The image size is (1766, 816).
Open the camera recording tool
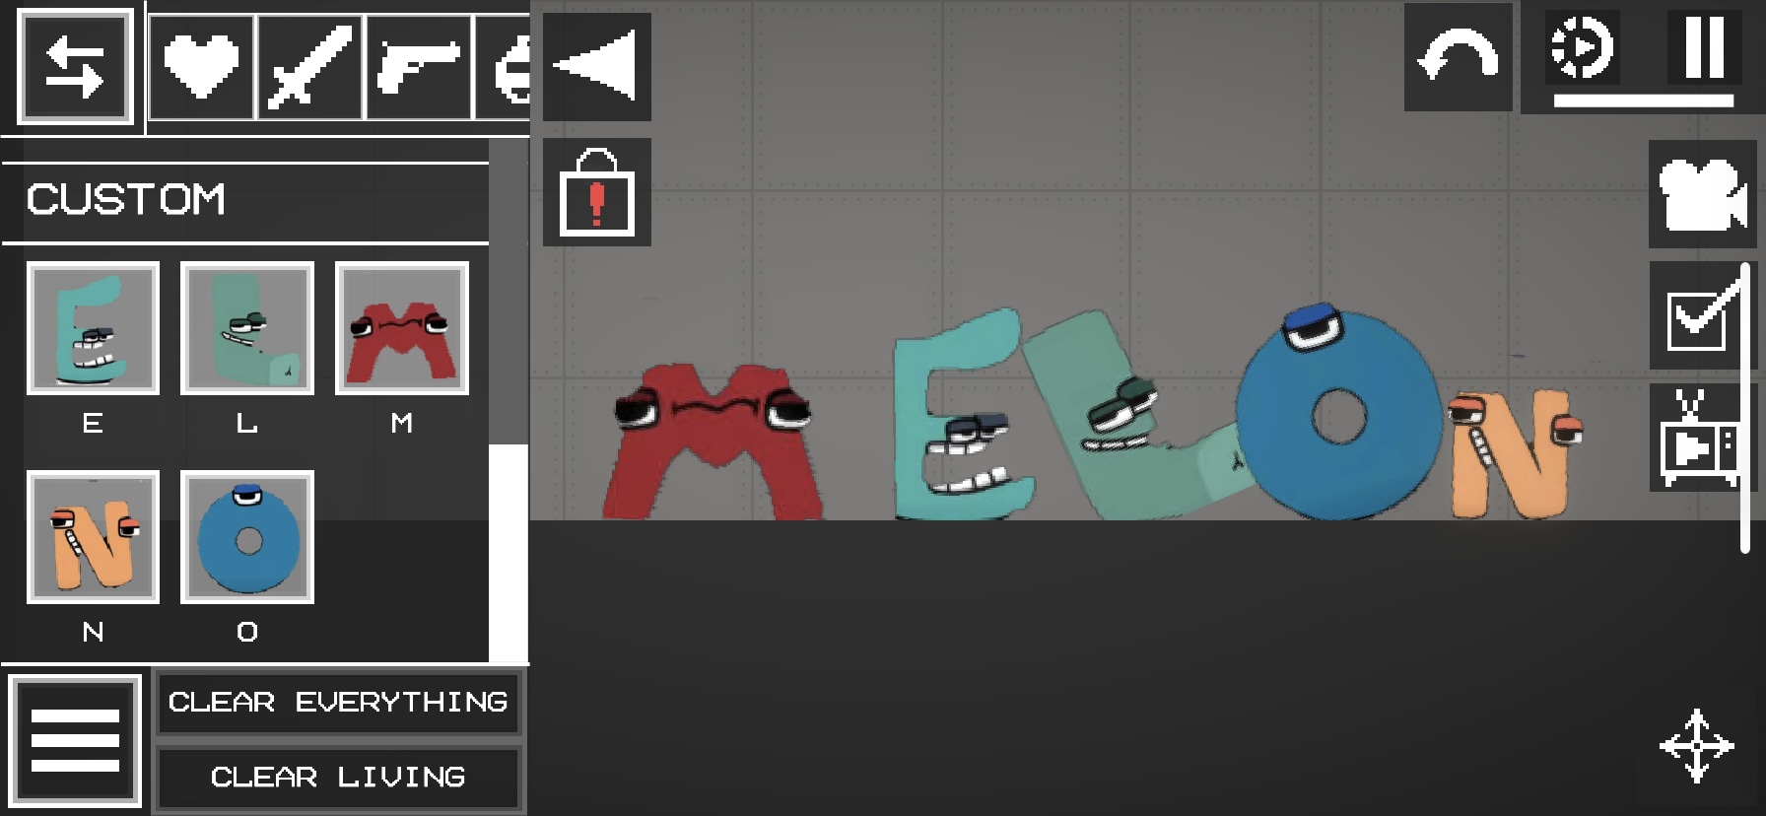click(x=1702, y=193)
